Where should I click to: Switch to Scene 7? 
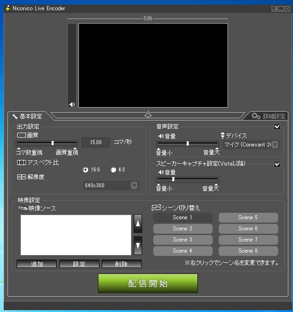coord(248,240)
